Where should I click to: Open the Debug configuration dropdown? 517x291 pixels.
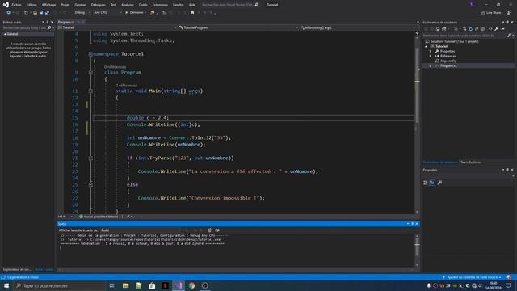[82, 13]
